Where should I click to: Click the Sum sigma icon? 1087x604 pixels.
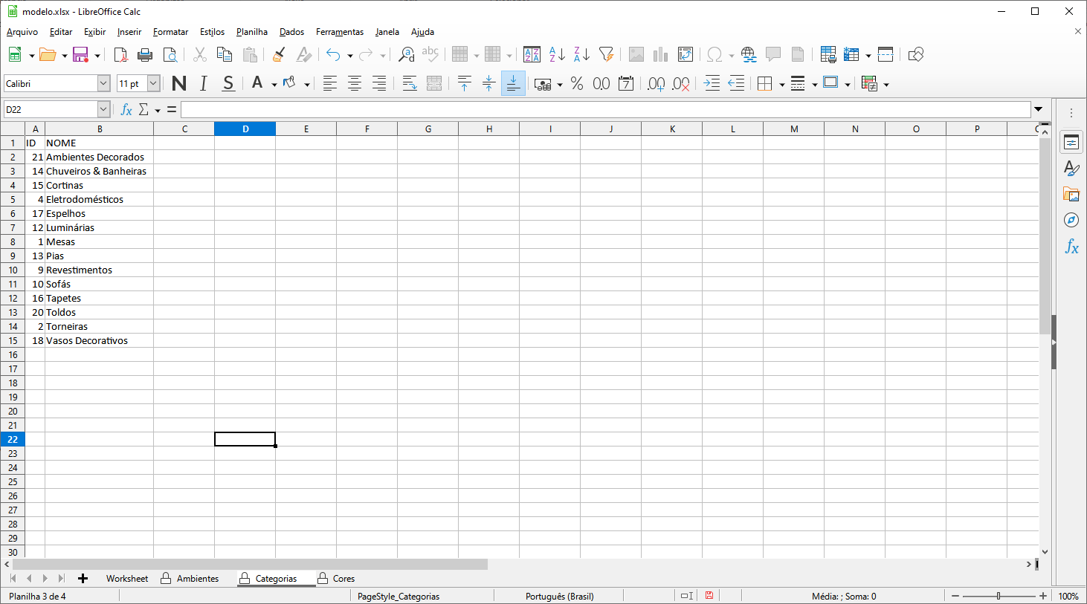144,110
